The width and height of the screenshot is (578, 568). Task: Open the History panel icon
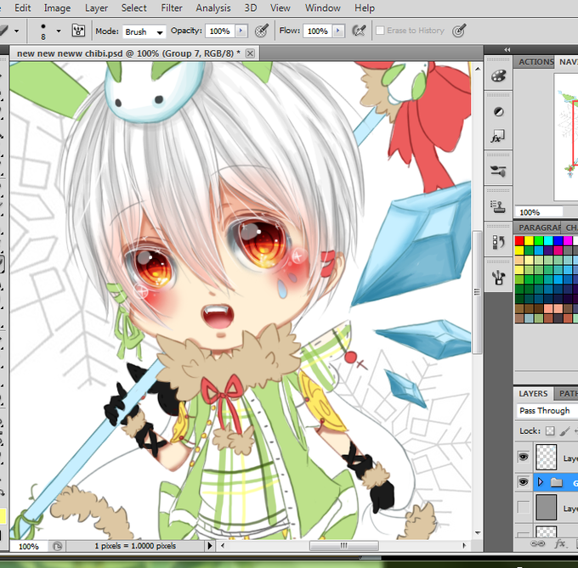[498, 242]
